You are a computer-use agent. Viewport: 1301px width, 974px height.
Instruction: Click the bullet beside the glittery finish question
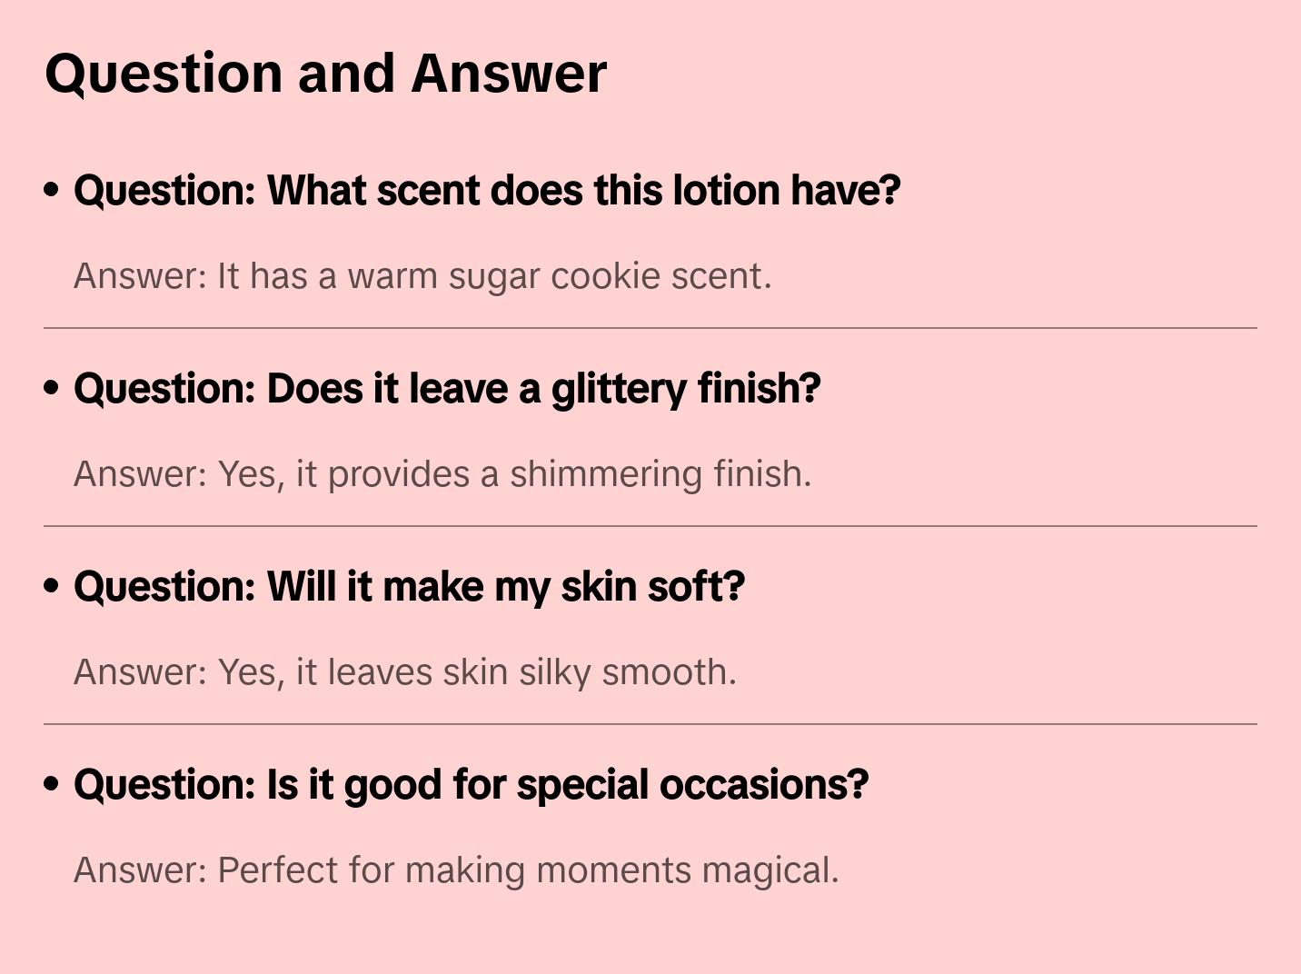[x=52, y=388]
